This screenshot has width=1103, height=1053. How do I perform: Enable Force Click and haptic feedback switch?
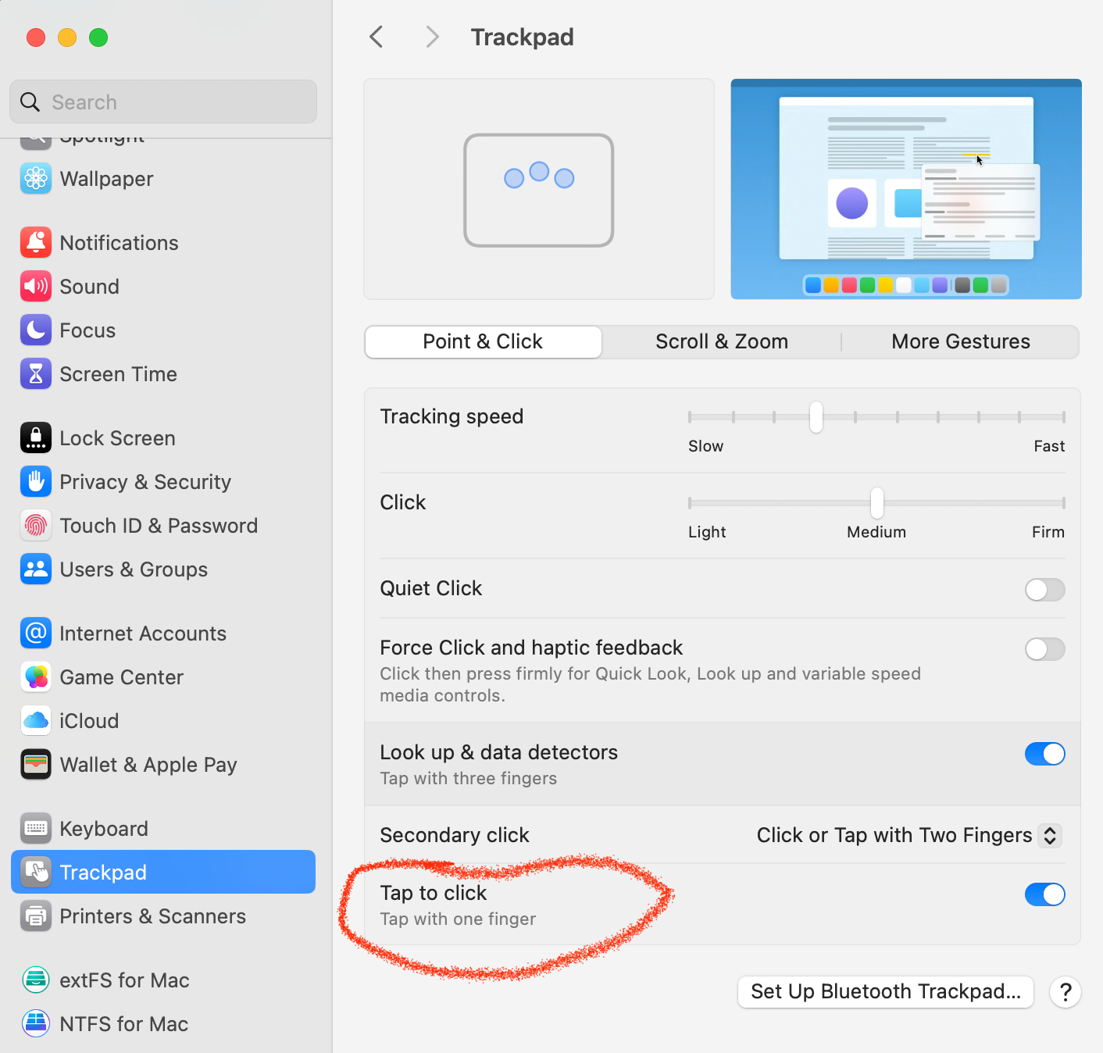tap(1045, 649)
